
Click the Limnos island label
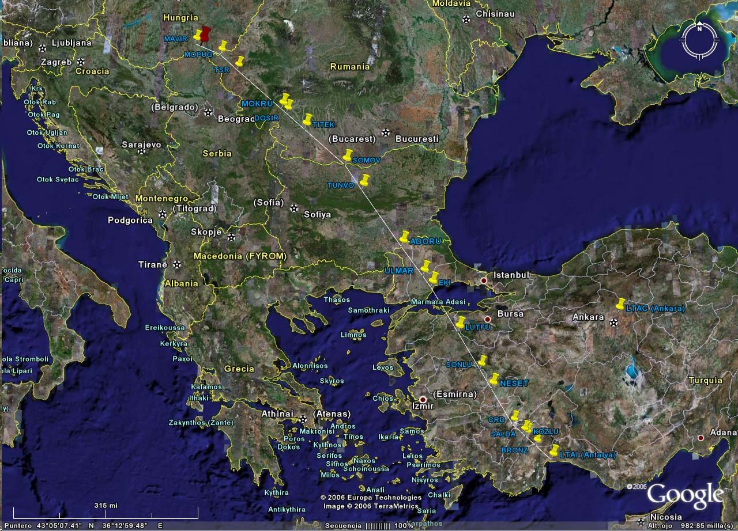353,335
